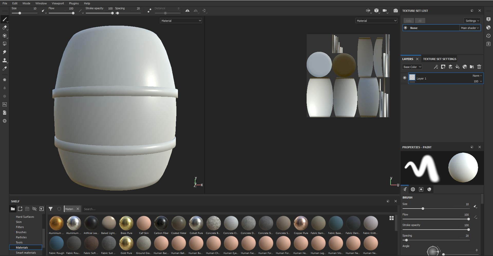Select the Eraser tool
This screenshot has width=493, height=256.
(5, 28)
